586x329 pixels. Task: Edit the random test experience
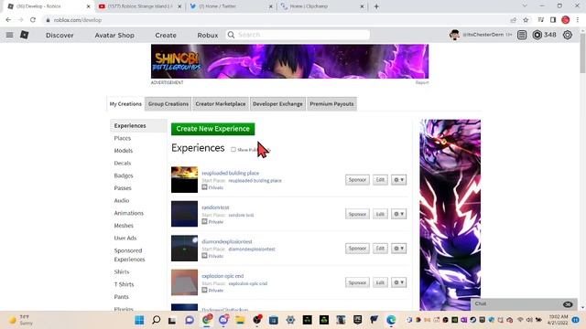click(380, 214)
